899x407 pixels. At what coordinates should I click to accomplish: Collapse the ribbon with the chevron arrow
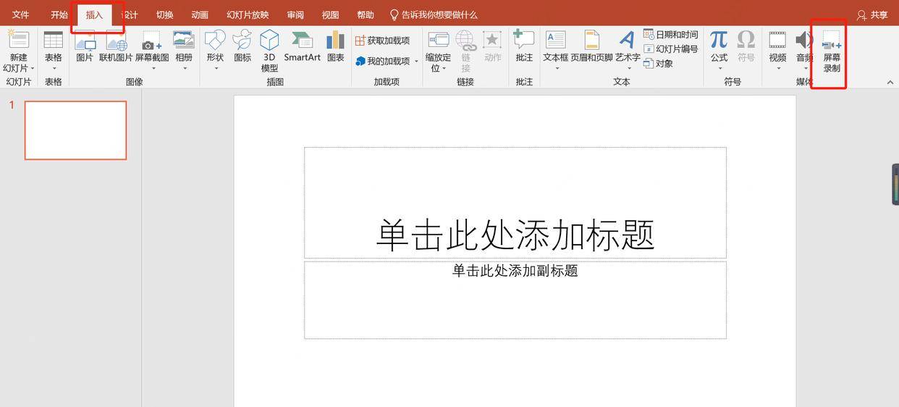(x=890, y=83)
